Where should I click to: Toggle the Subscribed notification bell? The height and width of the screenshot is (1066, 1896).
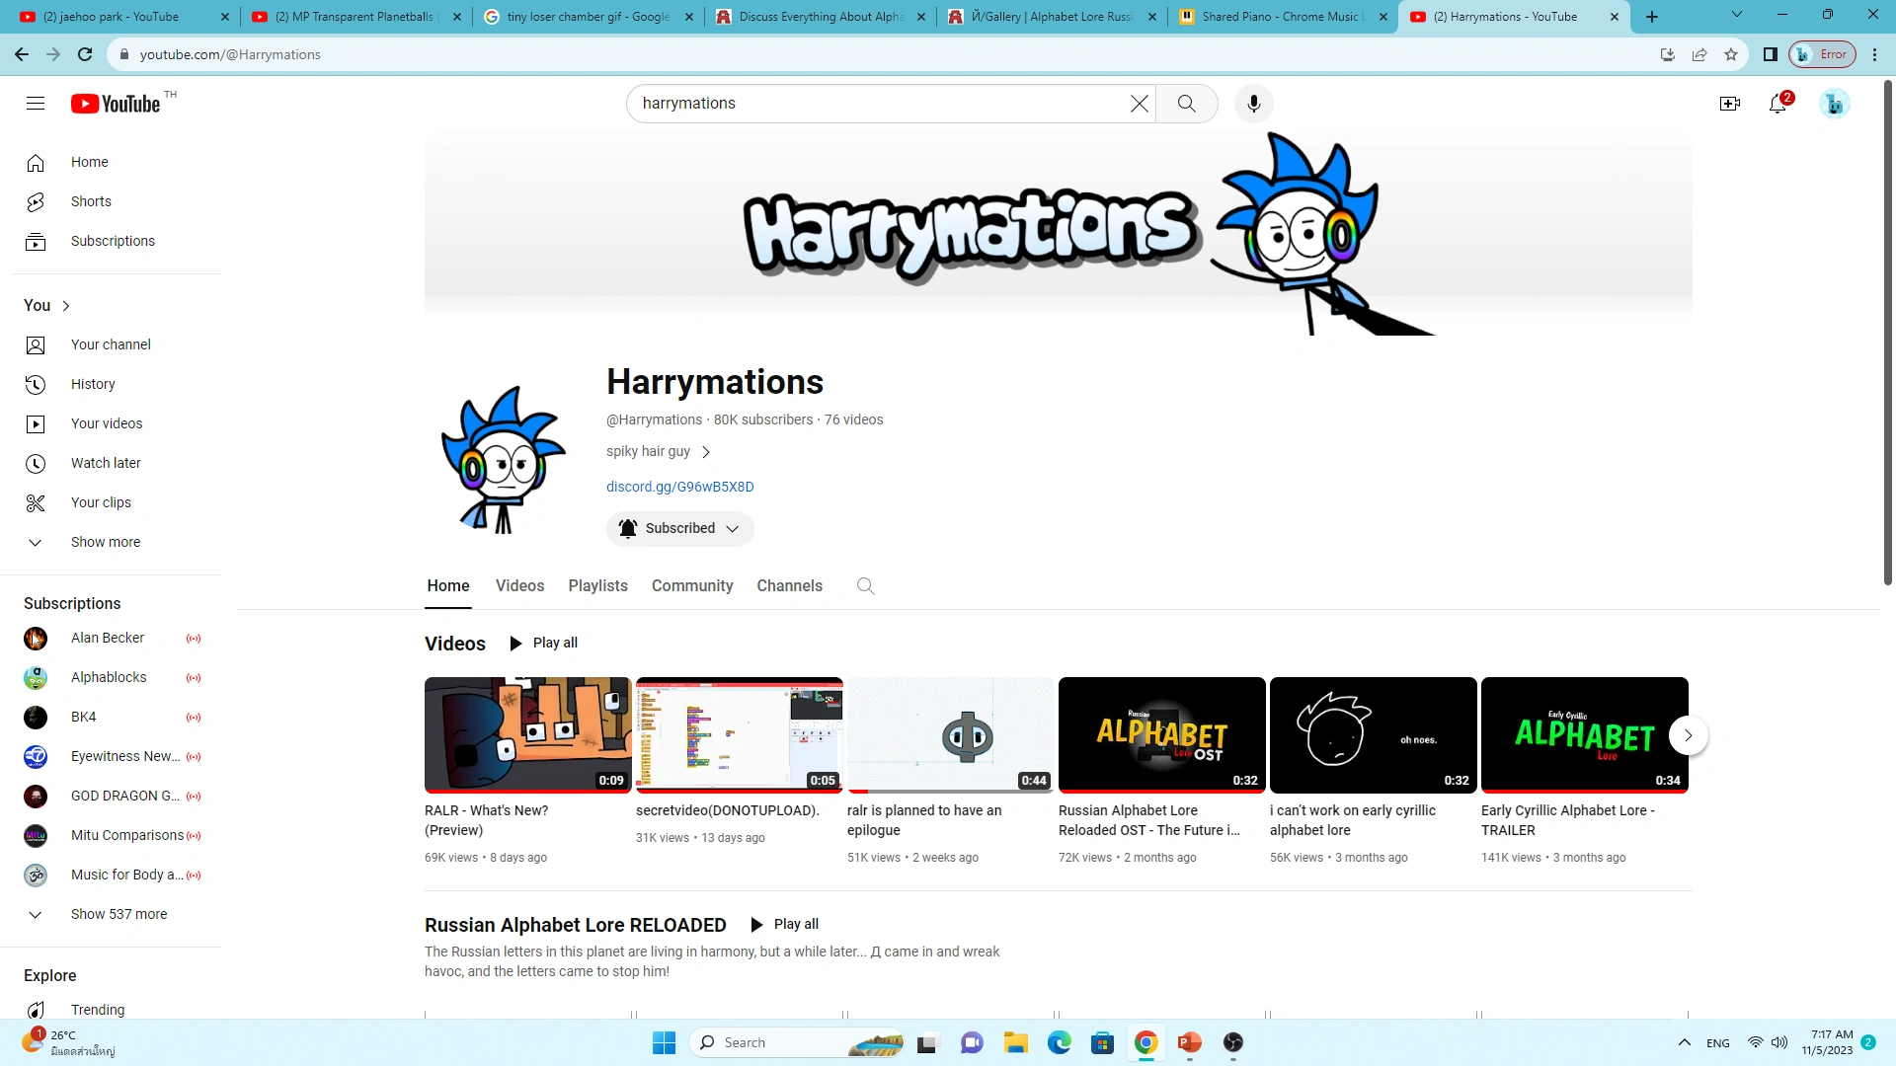click(627, 528)
